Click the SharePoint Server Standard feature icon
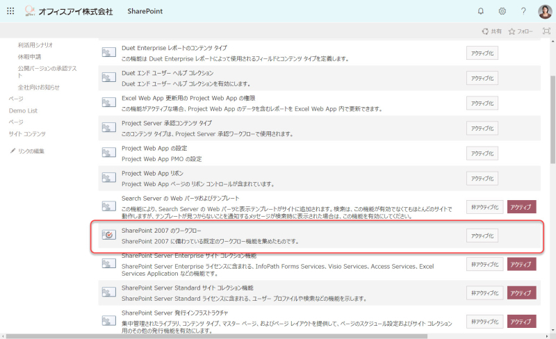 [x=109, y=292]
